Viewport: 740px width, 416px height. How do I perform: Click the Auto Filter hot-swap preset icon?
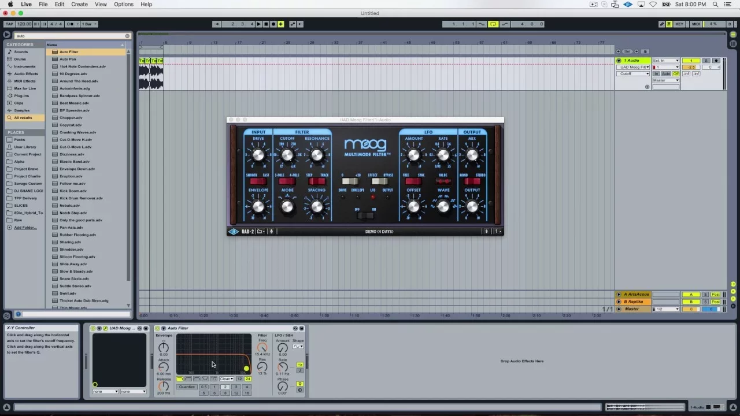[x=295, y=328]
